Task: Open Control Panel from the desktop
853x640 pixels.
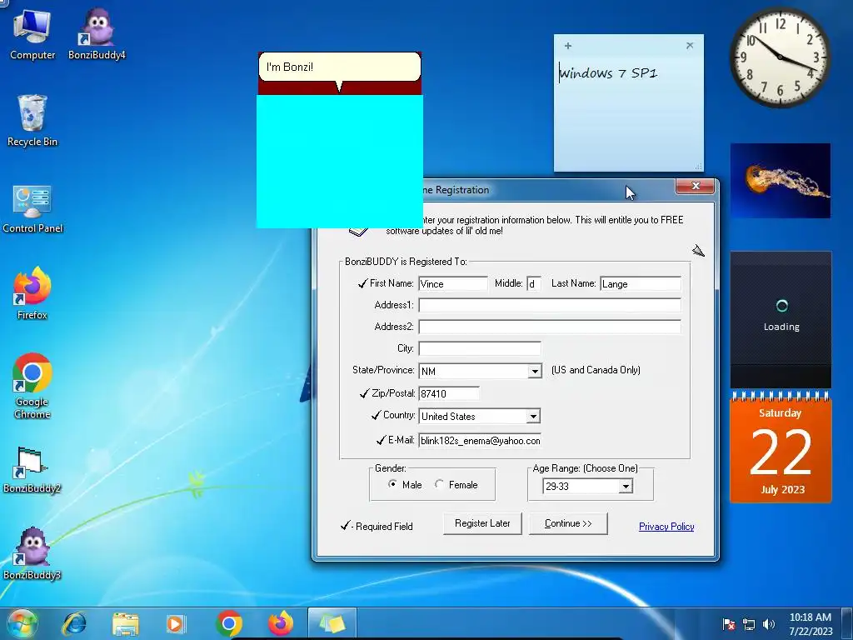Action: tap(32, 209)
